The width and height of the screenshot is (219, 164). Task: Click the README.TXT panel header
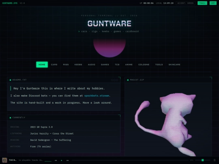tap(64, 80)
